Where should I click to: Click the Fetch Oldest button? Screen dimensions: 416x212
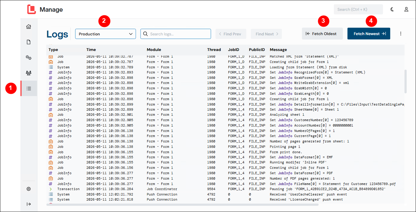coord(322,34)
